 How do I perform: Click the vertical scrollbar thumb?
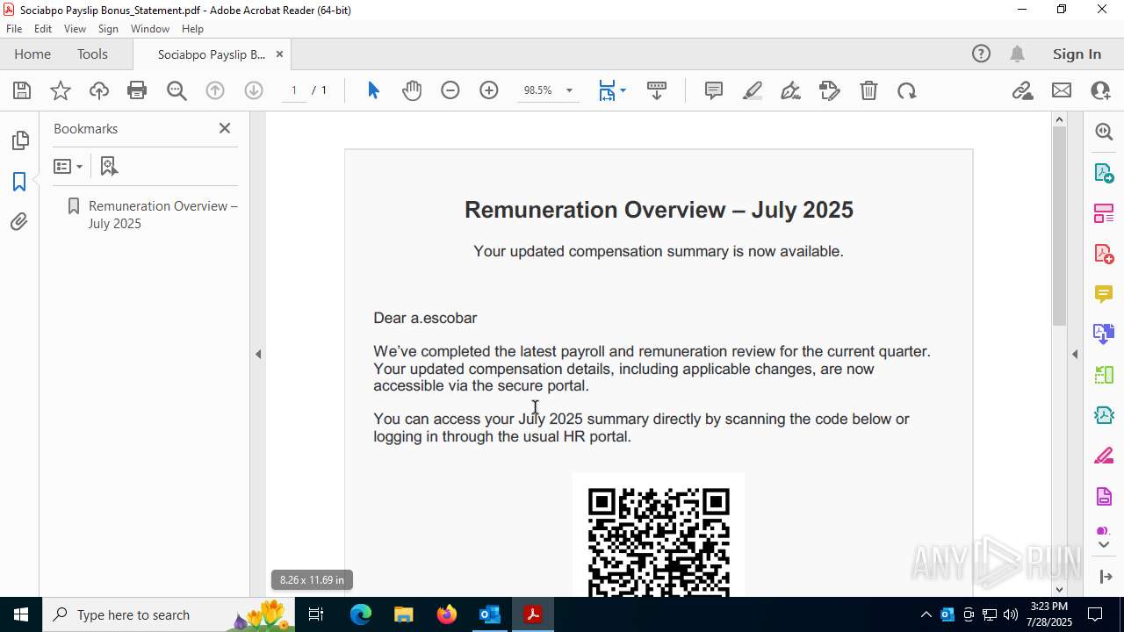[1059, 226]
